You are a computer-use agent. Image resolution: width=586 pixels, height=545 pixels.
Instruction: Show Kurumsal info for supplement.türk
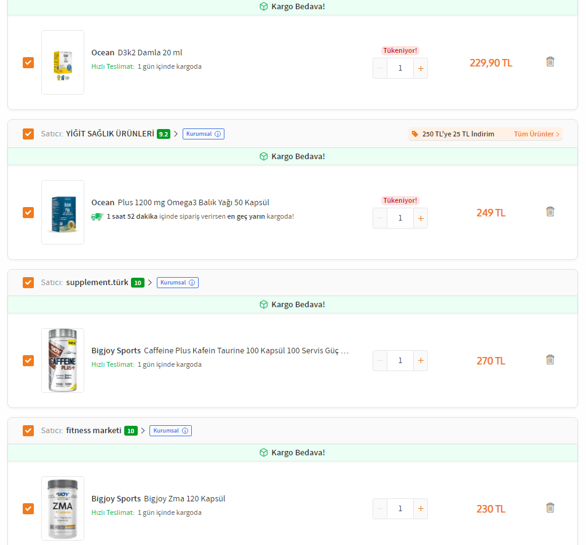(x=178, y=283)
